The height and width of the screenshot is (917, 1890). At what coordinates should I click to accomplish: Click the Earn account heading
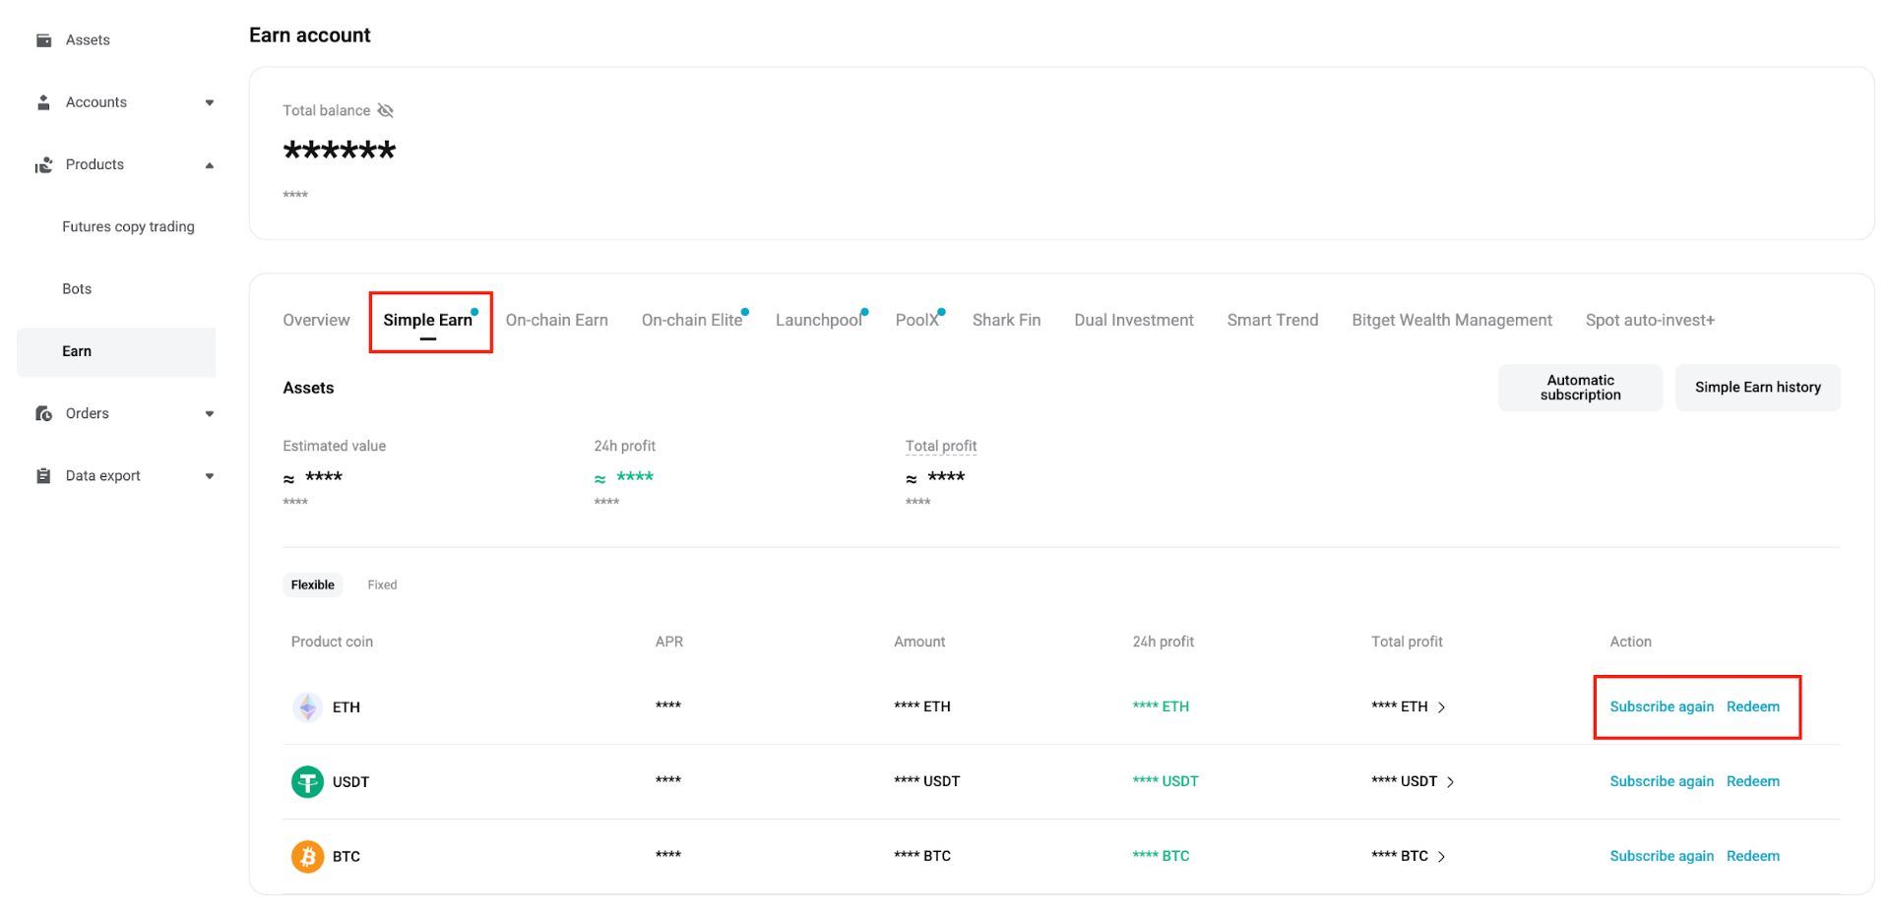tap(310, 35)
